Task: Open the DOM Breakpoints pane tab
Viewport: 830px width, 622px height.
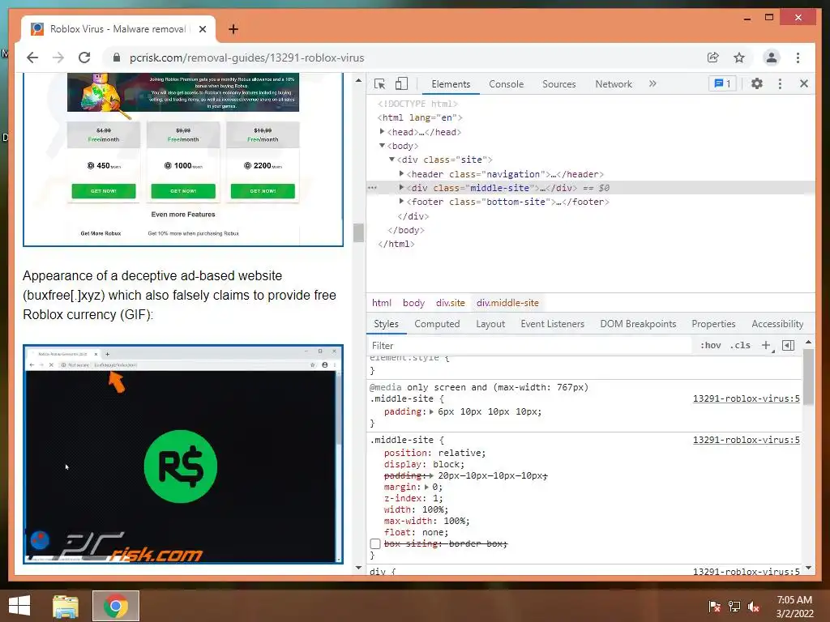Action: pos(638,324)
